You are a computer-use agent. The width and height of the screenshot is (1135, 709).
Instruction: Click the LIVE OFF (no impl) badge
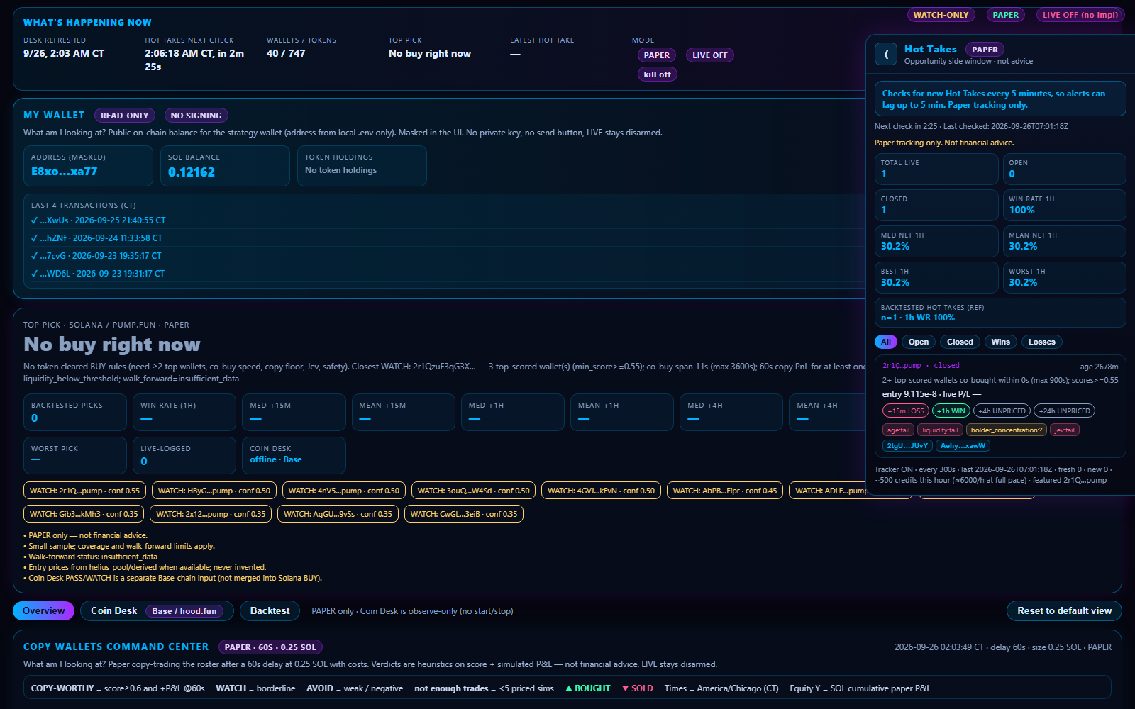point(1080,15)
